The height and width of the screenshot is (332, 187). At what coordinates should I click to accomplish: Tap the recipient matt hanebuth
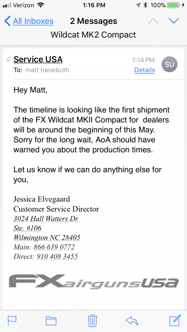tap(47, 70)
